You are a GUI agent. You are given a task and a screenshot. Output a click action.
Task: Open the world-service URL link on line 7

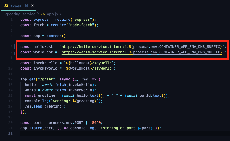96,52
